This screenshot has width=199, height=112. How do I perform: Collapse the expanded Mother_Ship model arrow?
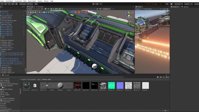[47, 86]
